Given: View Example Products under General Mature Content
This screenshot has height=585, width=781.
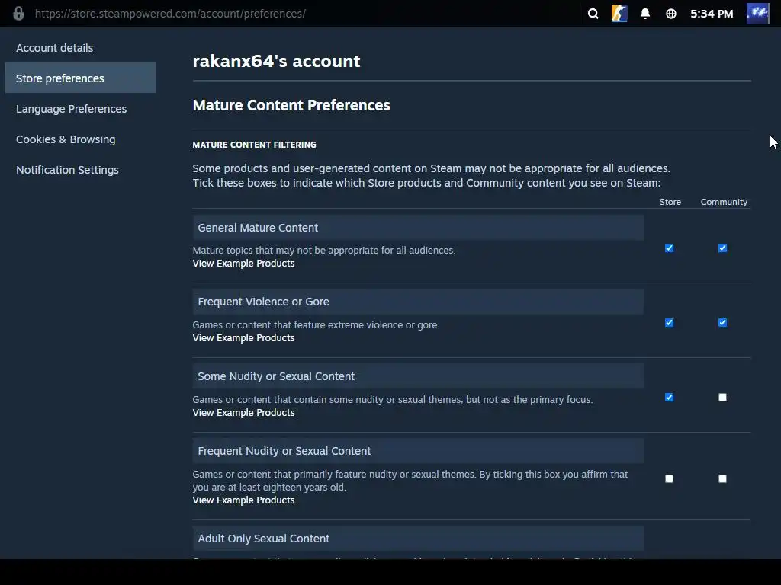Looking at the screenshot, I should point(243,263).
